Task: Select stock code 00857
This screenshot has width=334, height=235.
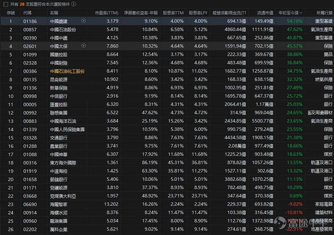Action: (x=30, y=30)
